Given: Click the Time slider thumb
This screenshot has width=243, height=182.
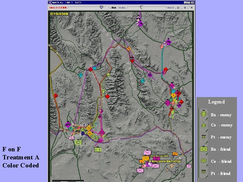Looking at the screenshot, I should click(x=101, y=7).
